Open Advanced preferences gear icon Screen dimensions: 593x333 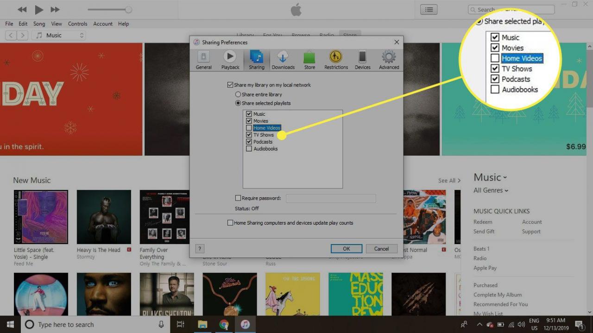click(x=389, y=57)
